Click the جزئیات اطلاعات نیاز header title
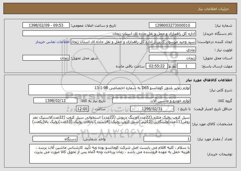Image resolution: width=241 pixels, height=171 pixels. (x=213, y=9)
